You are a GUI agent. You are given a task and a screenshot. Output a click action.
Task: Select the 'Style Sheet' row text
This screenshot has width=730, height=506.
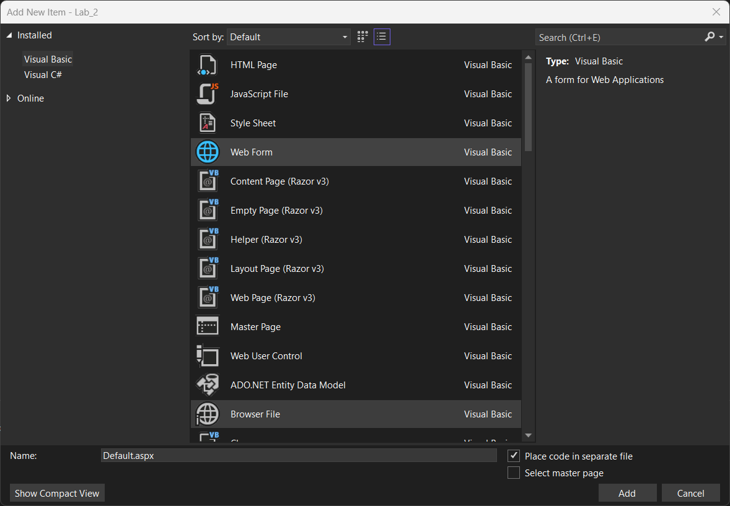[x=253, y=123]
